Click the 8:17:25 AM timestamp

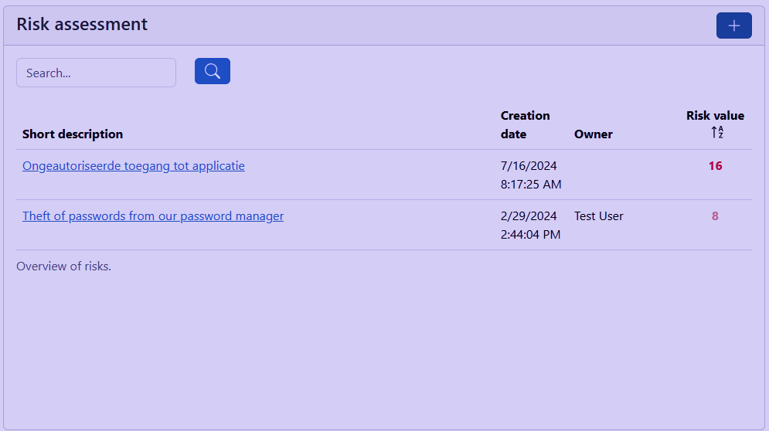531,185
